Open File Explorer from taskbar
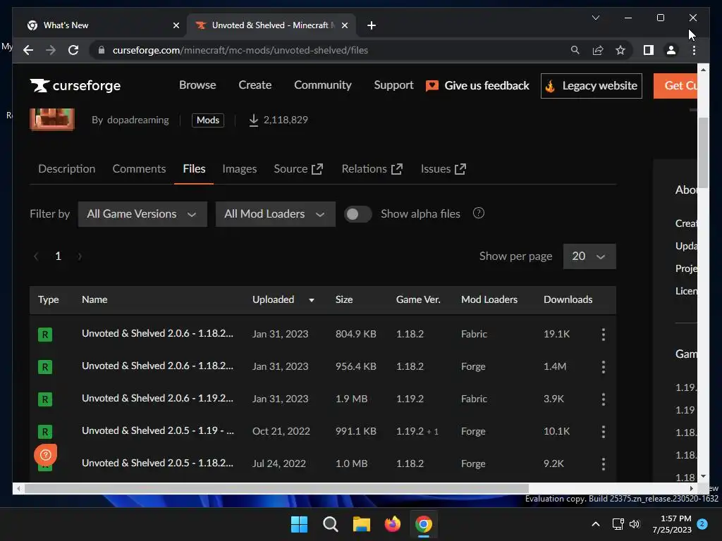The height and width of the screenshot is (541, 722). coord(362,524)
